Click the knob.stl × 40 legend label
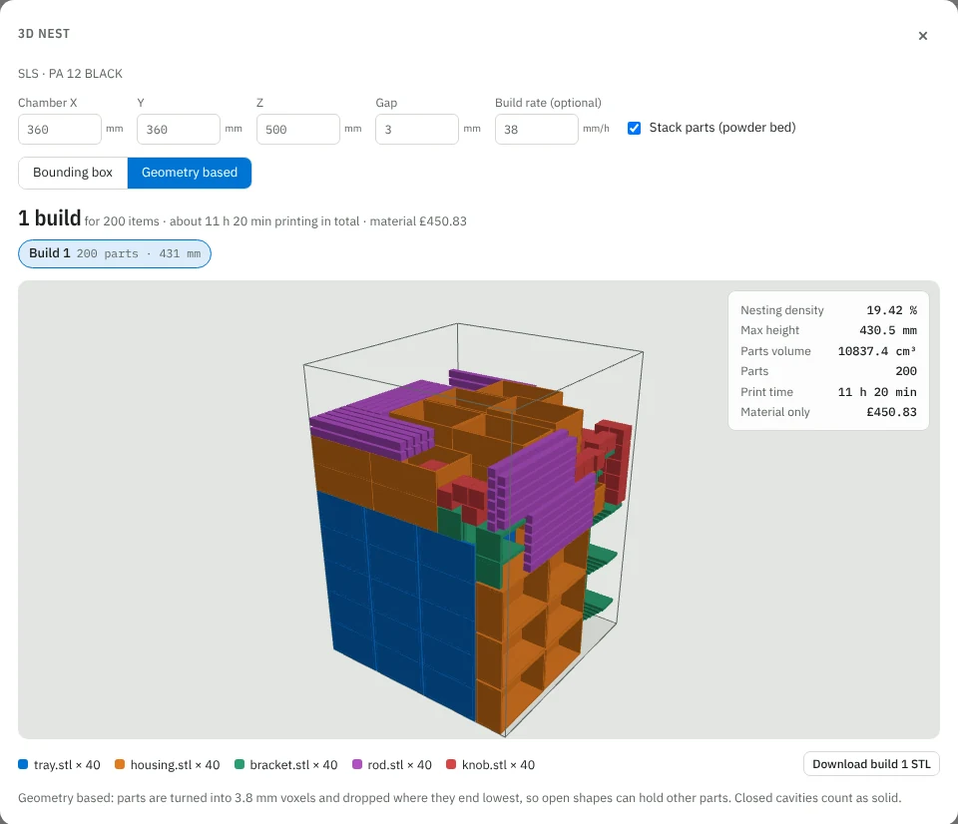Image resolution: width=958 pixels, height=824 pixels. (499, 765)
